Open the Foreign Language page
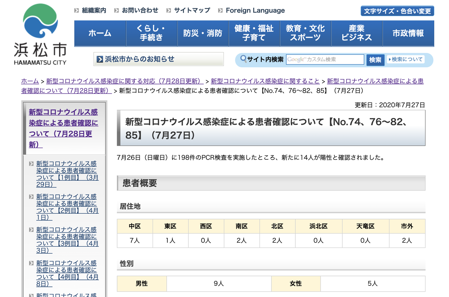 pyautogui.click(x=255, y=11)
